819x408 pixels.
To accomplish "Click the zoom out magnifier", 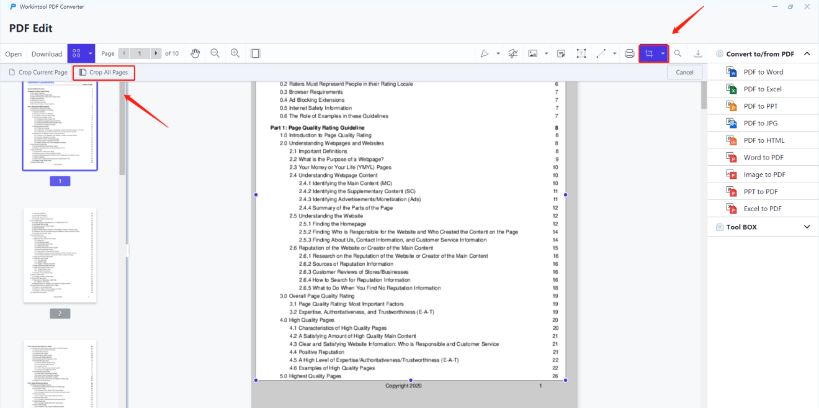I will 215,53.
